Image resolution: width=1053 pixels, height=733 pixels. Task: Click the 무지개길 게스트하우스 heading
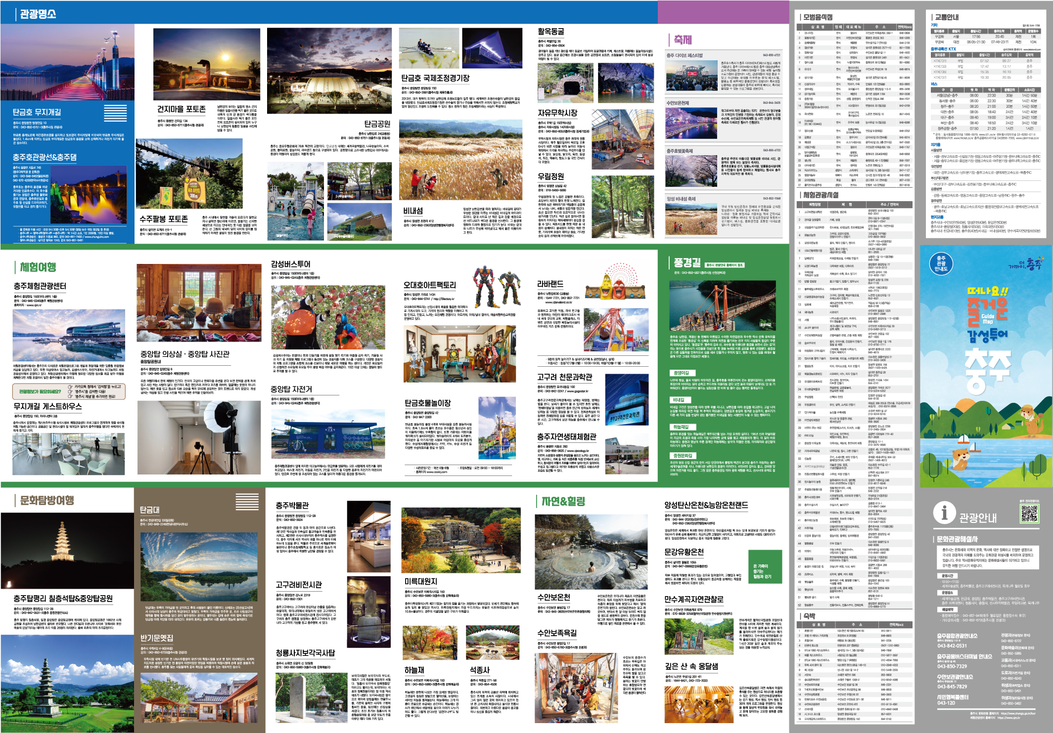pos(47,406)
